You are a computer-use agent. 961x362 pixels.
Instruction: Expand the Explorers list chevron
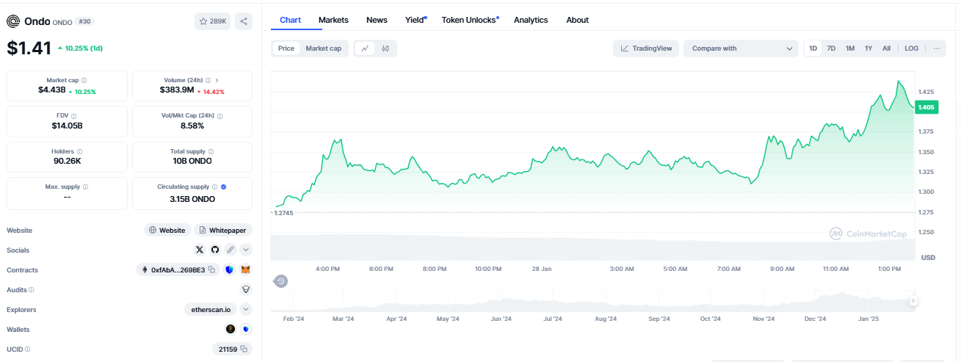pos(246,309)
